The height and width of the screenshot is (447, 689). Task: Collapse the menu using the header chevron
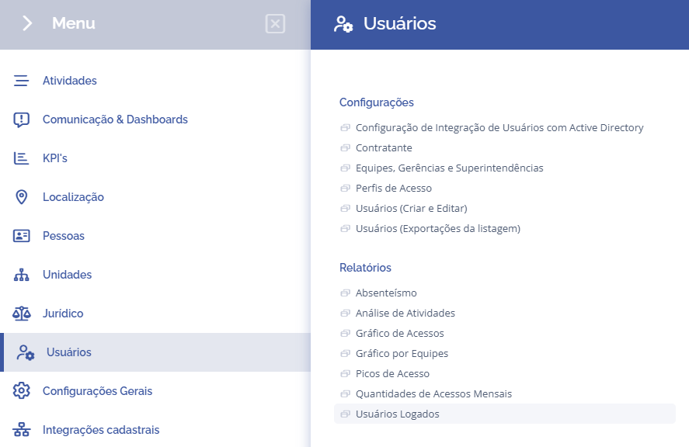[27, 24]
